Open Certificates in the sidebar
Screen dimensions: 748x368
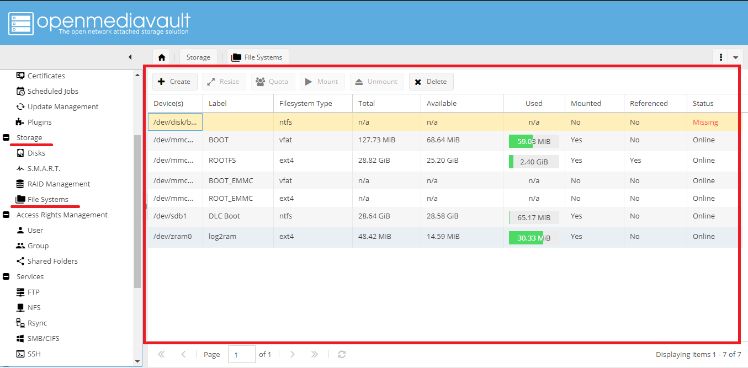point(46,76)
